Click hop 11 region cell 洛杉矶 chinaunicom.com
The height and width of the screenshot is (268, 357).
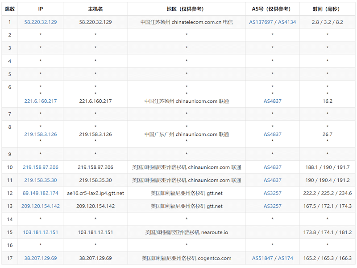187,180
